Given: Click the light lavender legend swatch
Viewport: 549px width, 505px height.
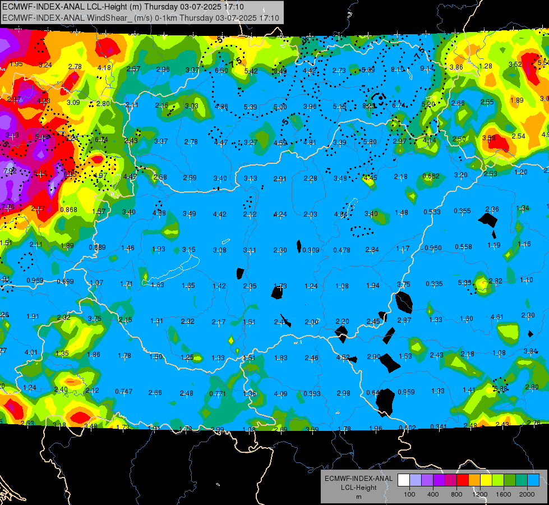Looking at the screenshot, I should [x=416, y=480].
